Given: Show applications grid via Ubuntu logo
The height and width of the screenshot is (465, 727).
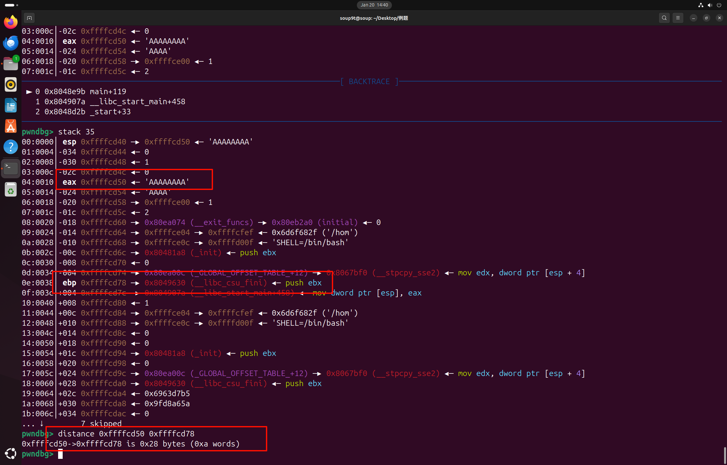Looking at the screenshot, I should [x=11, y=454].
